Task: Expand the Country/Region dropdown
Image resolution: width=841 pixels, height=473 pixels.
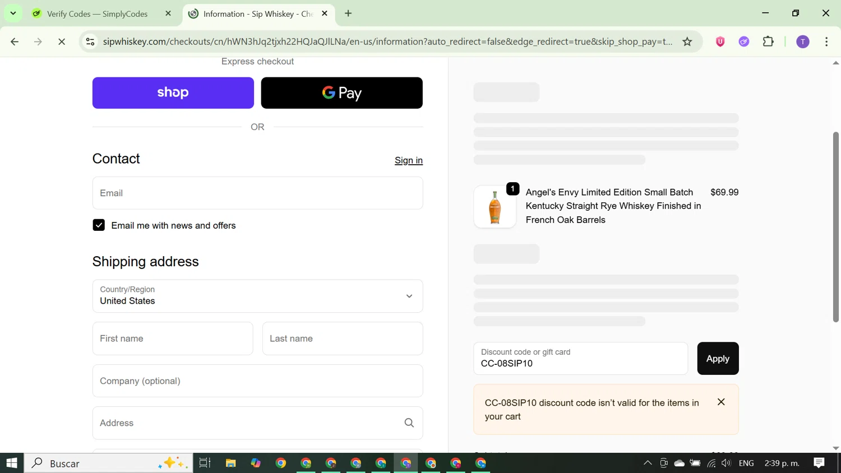Action: coord(257,296)
